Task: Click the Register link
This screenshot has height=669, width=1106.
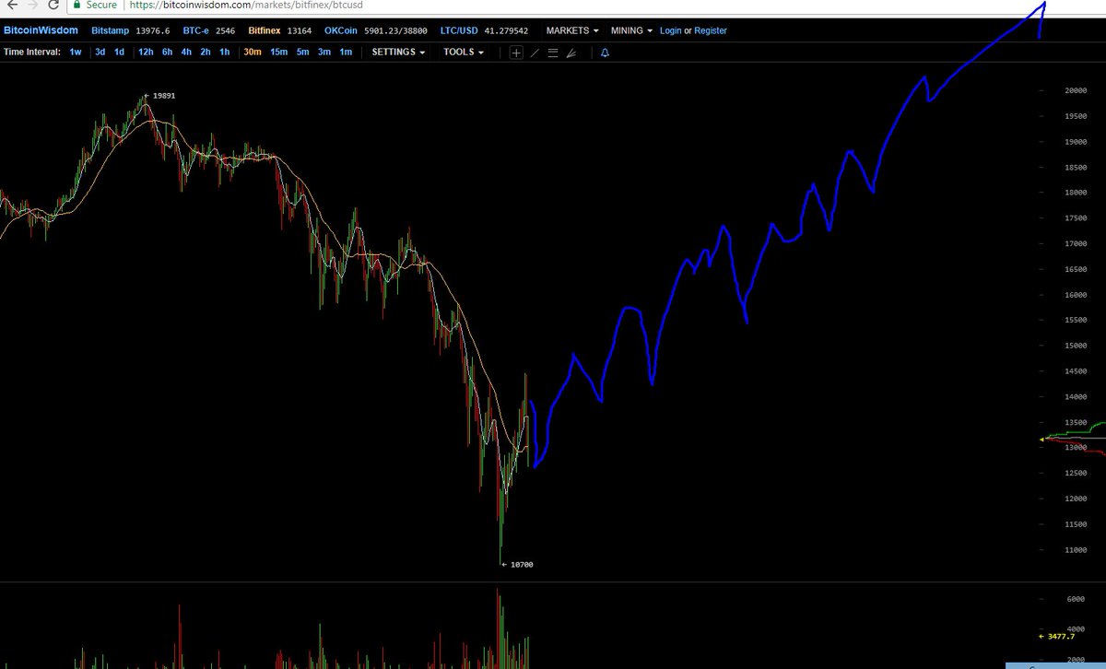Action: tap(710, 30)
